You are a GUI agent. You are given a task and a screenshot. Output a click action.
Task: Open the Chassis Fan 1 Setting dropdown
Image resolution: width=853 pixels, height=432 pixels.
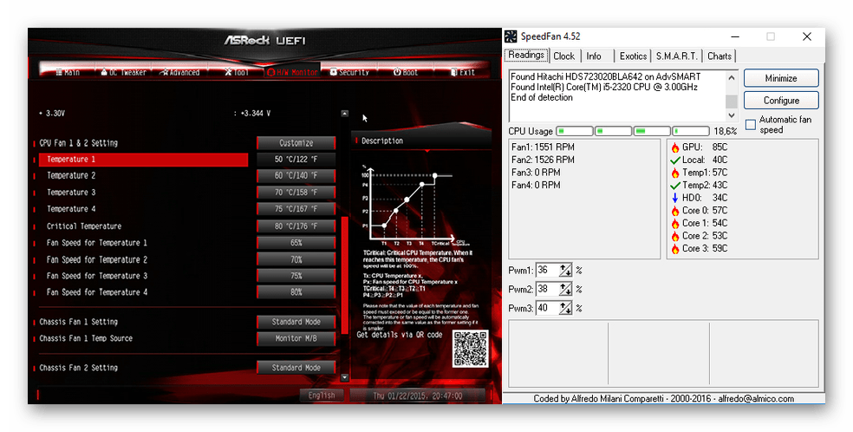(296, 322)
